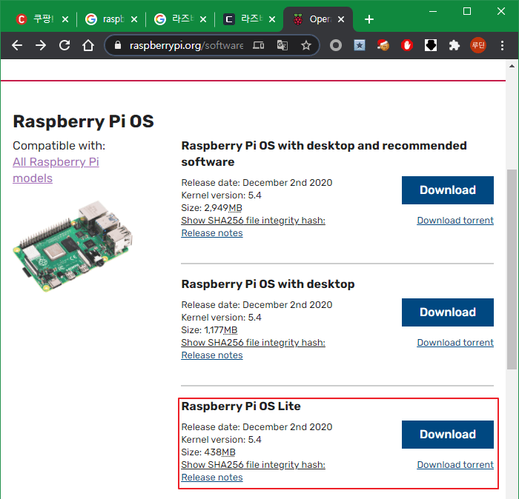The width and height of the screenshot is (519, 499).
Task: Open the browser home page
Action: pyautogui.click(x=88, y=45)
